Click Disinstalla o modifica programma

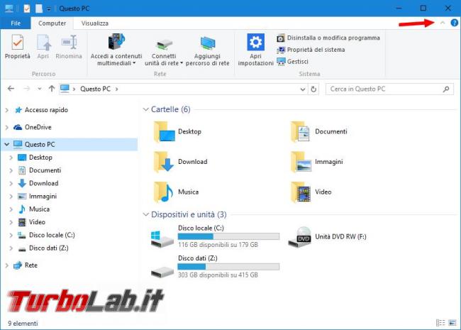point(328,38)
